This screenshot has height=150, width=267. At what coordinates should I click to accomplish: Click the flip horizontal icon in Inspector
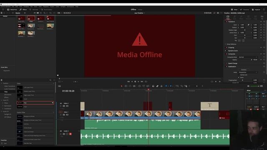click(x=239, y=41)
